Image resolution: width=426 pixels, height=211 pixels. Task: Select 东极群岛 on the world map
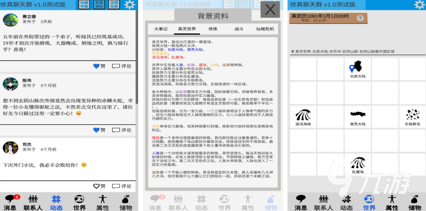[x=412, y=117]
